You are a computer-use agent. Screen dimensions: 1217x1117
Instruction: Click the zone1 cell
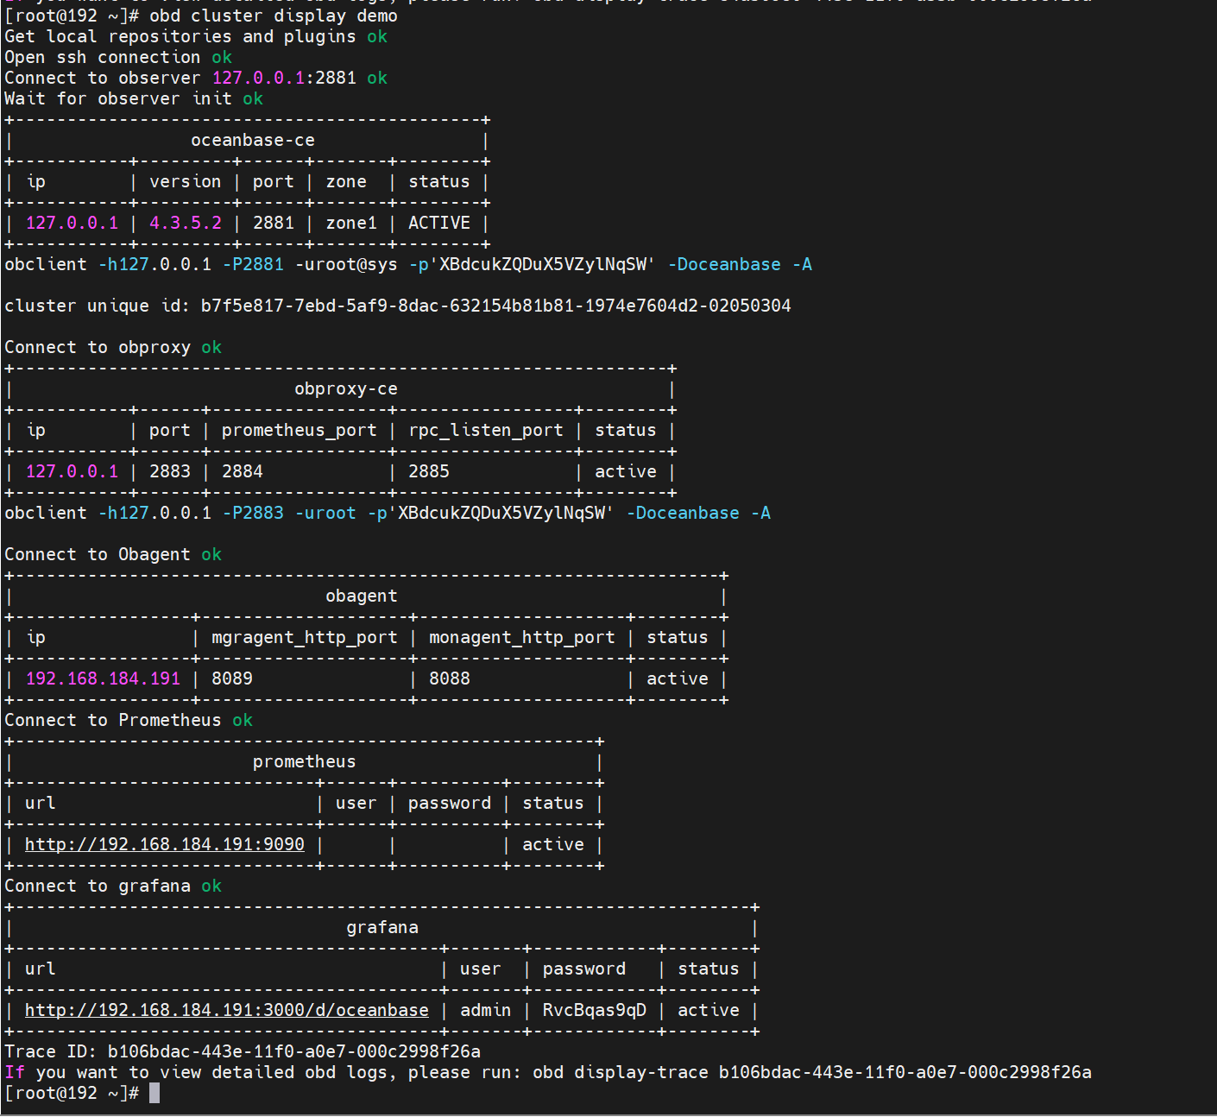(x=351, y=223)
